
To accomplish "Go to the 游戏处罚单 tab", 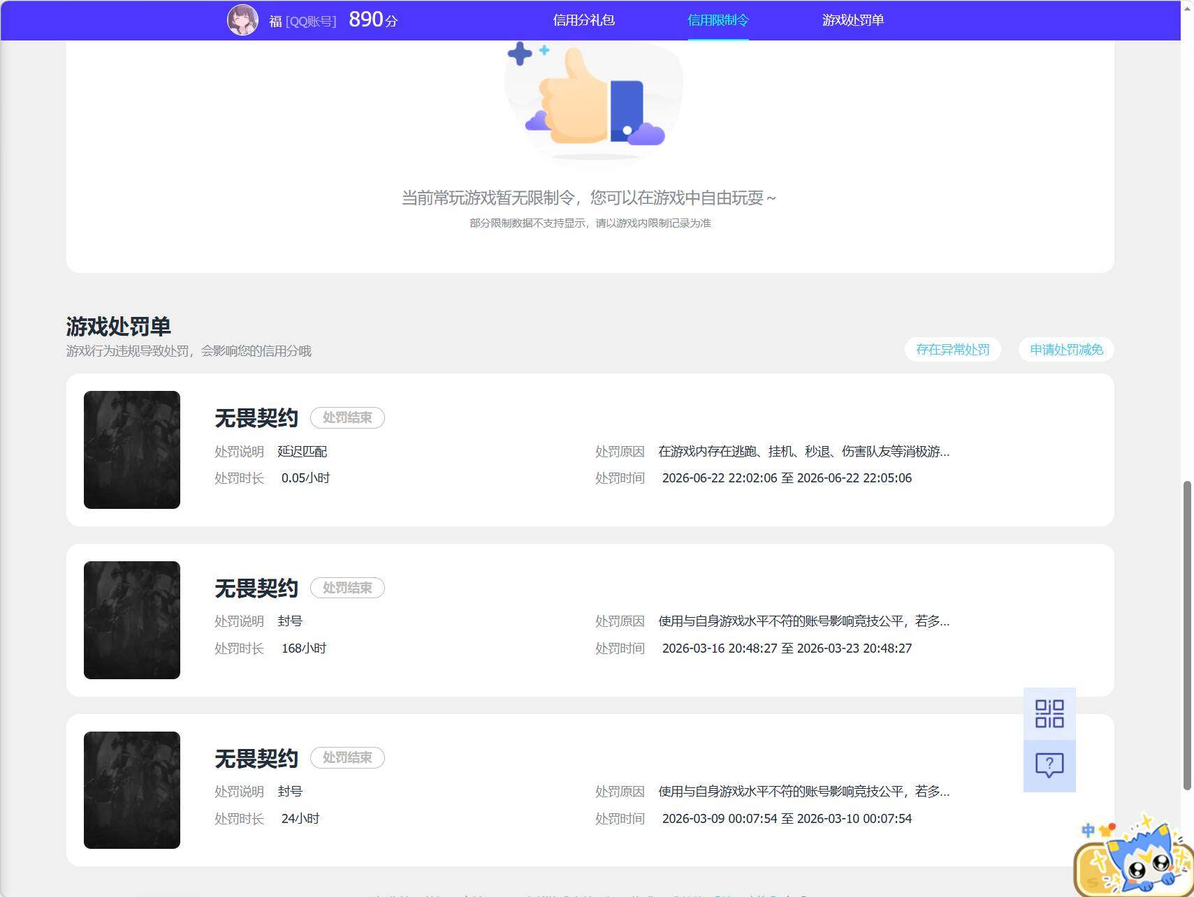I will tap(853, 20).
